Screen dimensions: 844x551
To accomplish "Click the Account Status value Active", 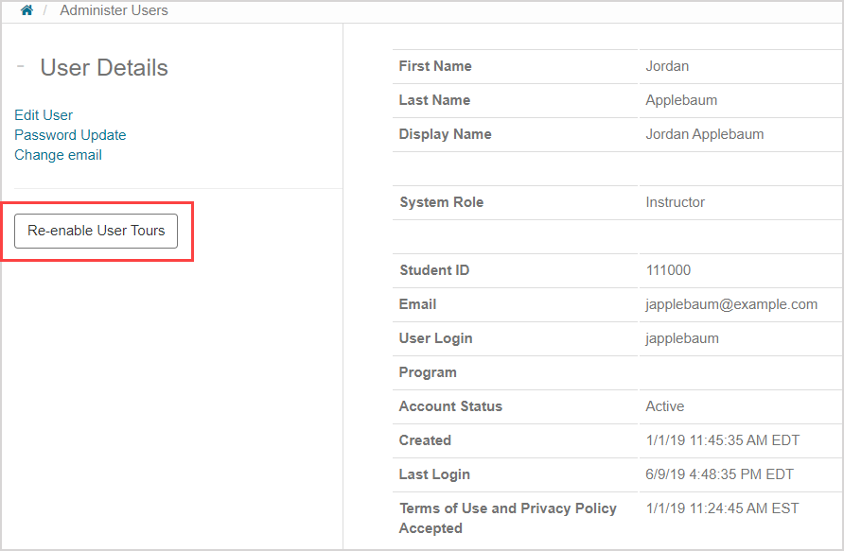I will pyautogui.click(x=665, y=406).
